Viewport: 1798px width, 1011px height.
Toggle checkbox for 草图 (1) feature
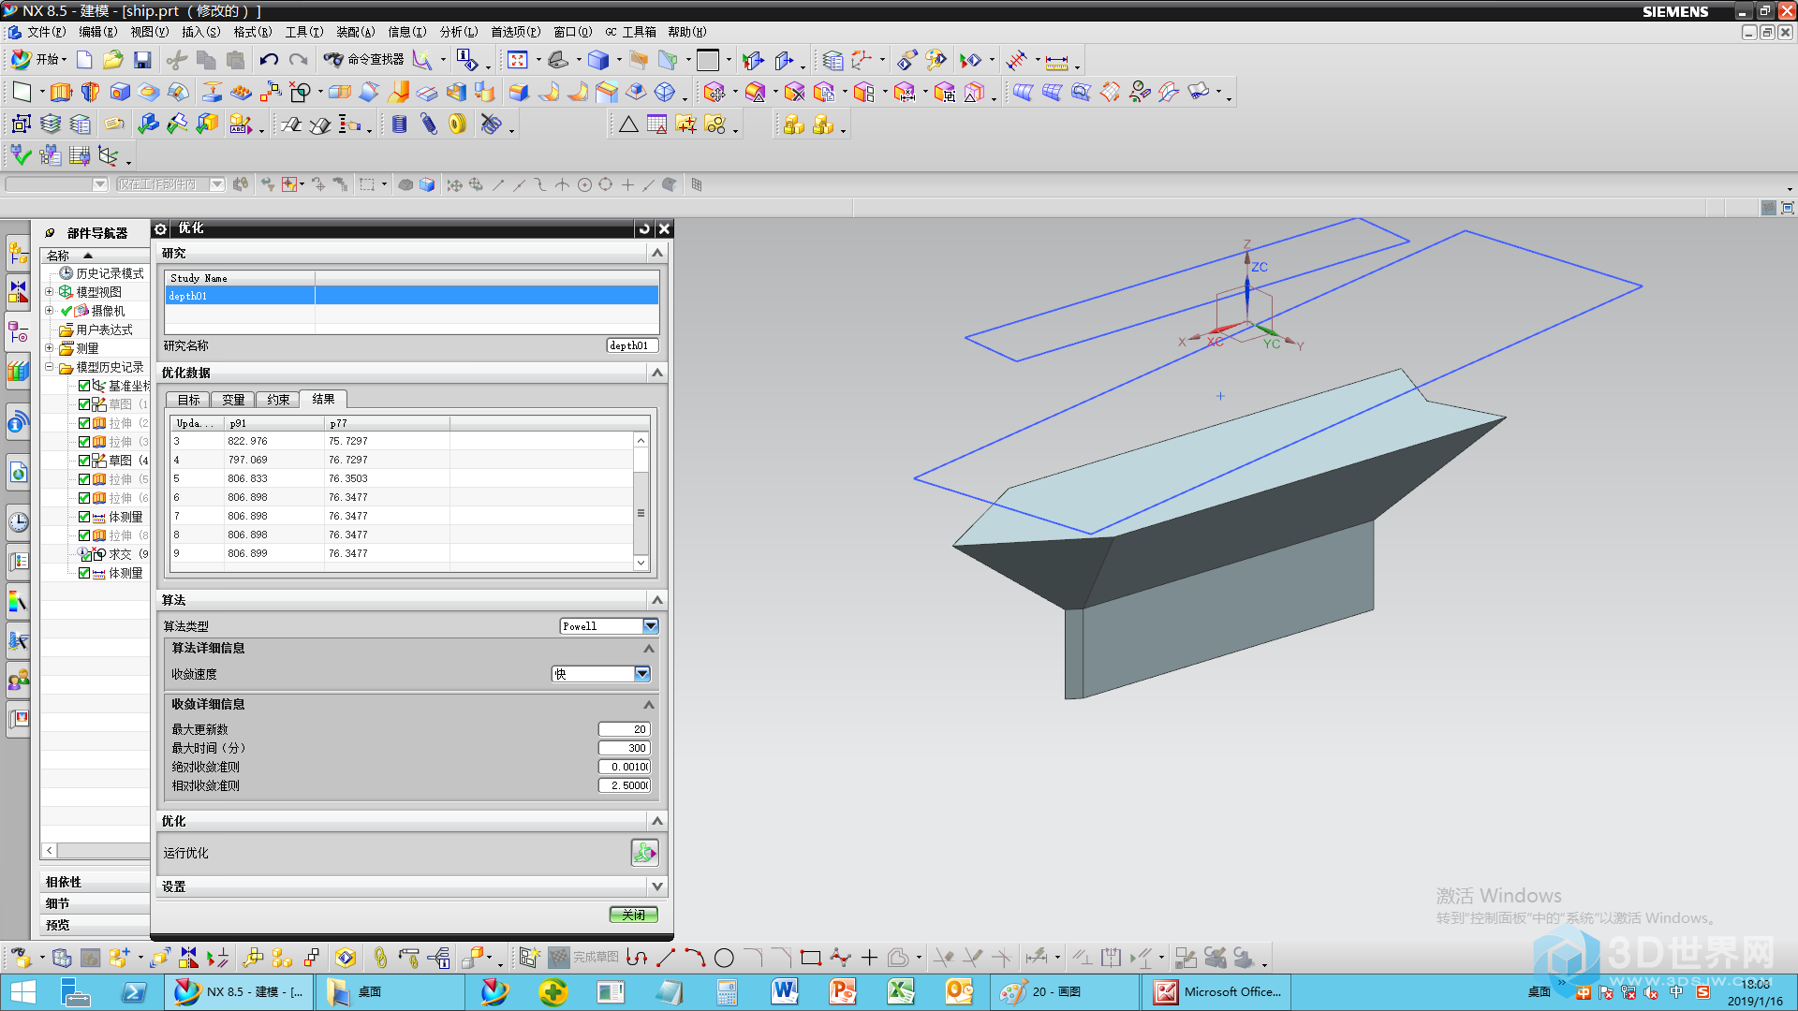pyautogui.click(x=84, y=404)
